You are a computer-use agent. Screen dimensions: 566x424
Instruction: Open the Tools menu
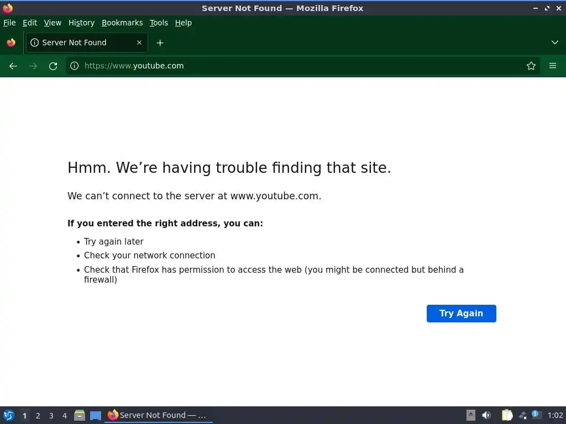[159, 23]
